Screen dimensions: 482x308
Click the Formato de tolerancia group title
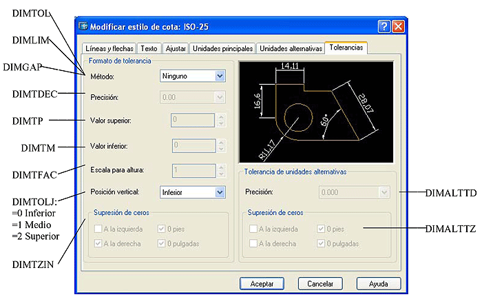[120, 61]
